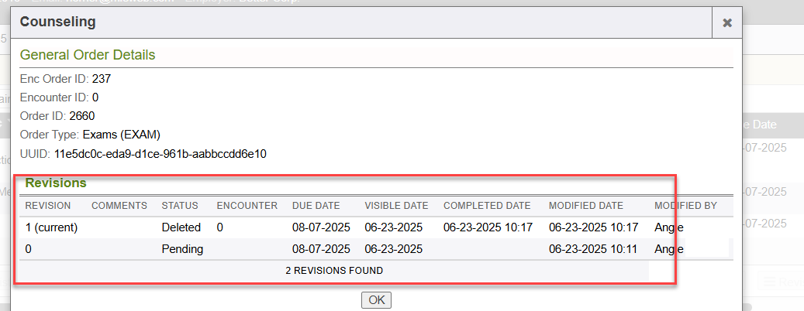Screen dimensions: 804x311
Task: Click the Completed Date value 06-23-2025 10:17
Action: (488, 227)
